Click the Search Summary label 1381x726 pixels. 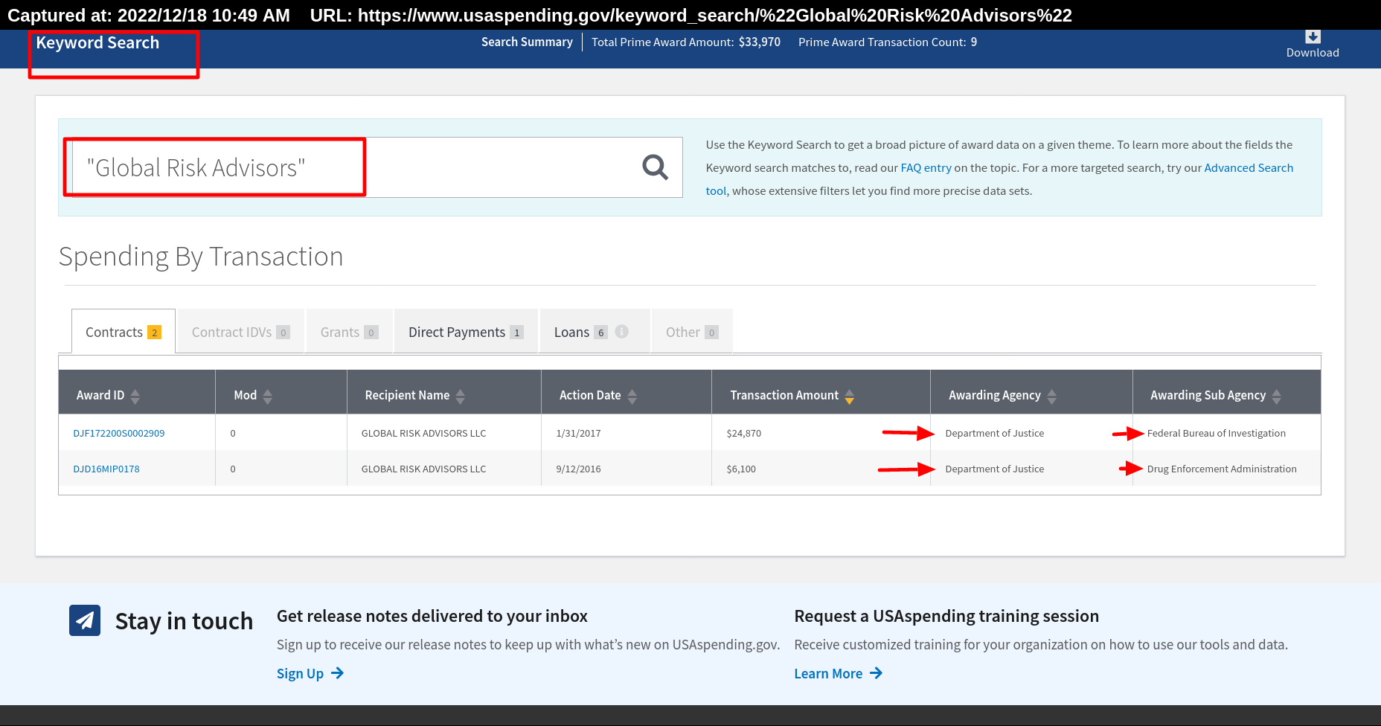tap(527, 42)
